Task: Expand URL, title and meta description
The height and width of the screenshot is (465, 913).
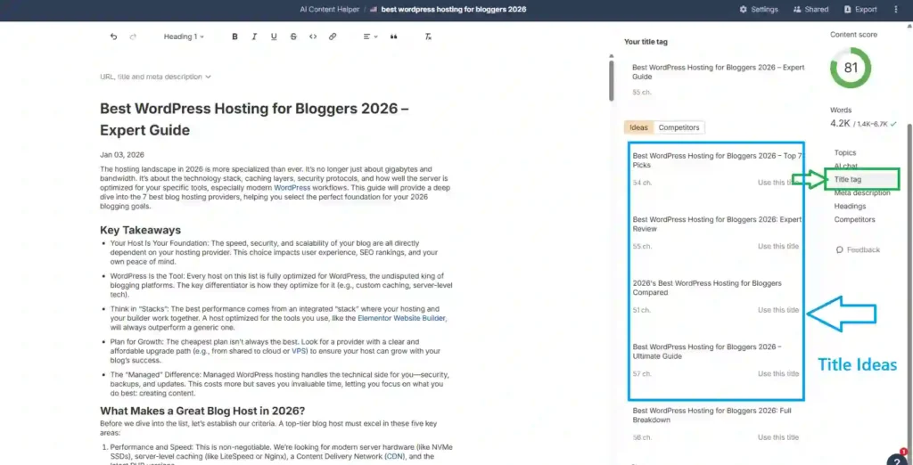Action: pos(155,77)
